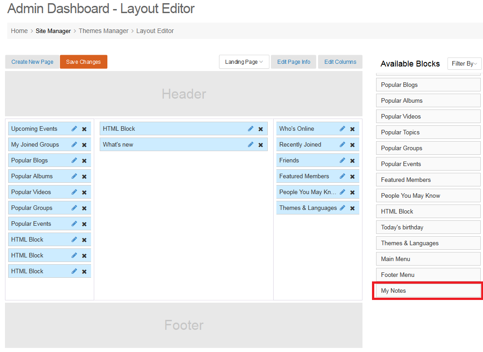This screenshot has width=483, height=352.
Task: Select My Notes in Available Blocks
Action: [x=428, y=290]
